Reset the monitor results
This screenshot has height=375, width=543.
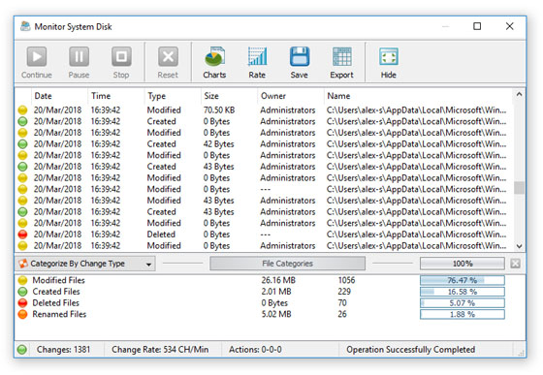(x=168, y=63)
